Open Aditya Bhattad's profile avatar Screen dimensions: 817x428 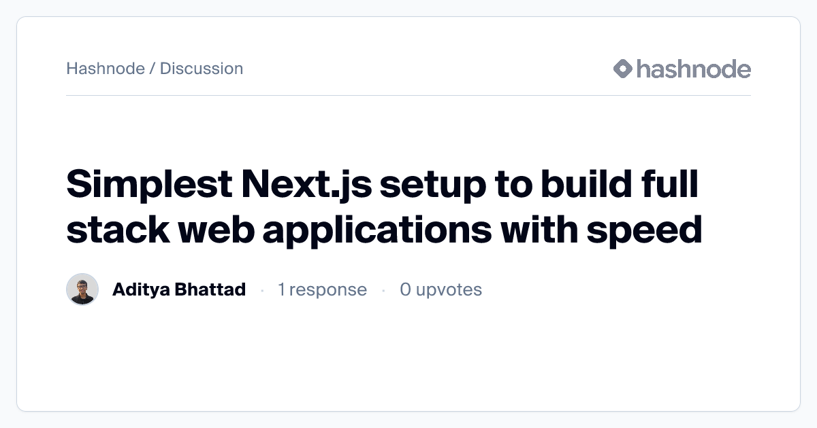[82, 289]
